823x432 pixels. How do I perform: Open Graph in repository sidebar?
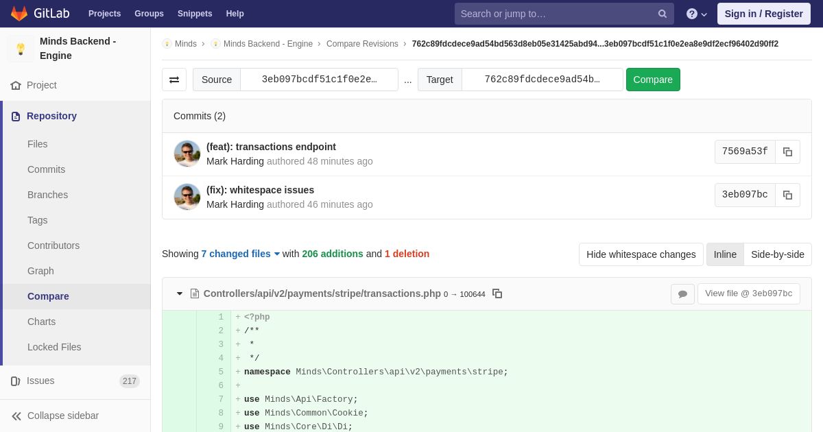[x=40, y=271]
